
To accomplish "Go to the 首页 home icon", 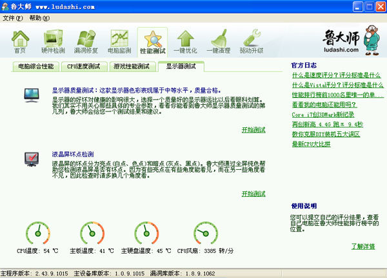I will (20, 42).
